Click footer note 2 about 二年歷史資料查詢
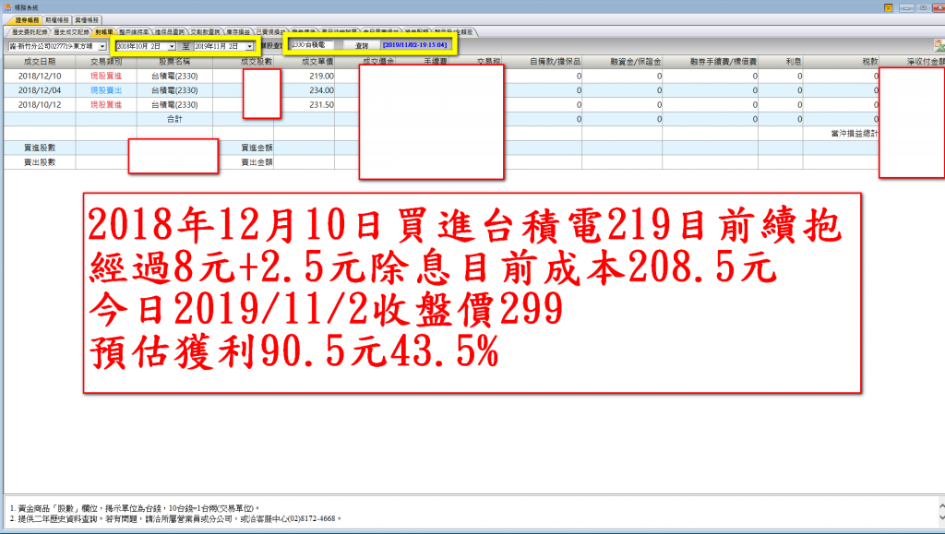Viewport: 945px width, 534px height. (x=175, y=518)
